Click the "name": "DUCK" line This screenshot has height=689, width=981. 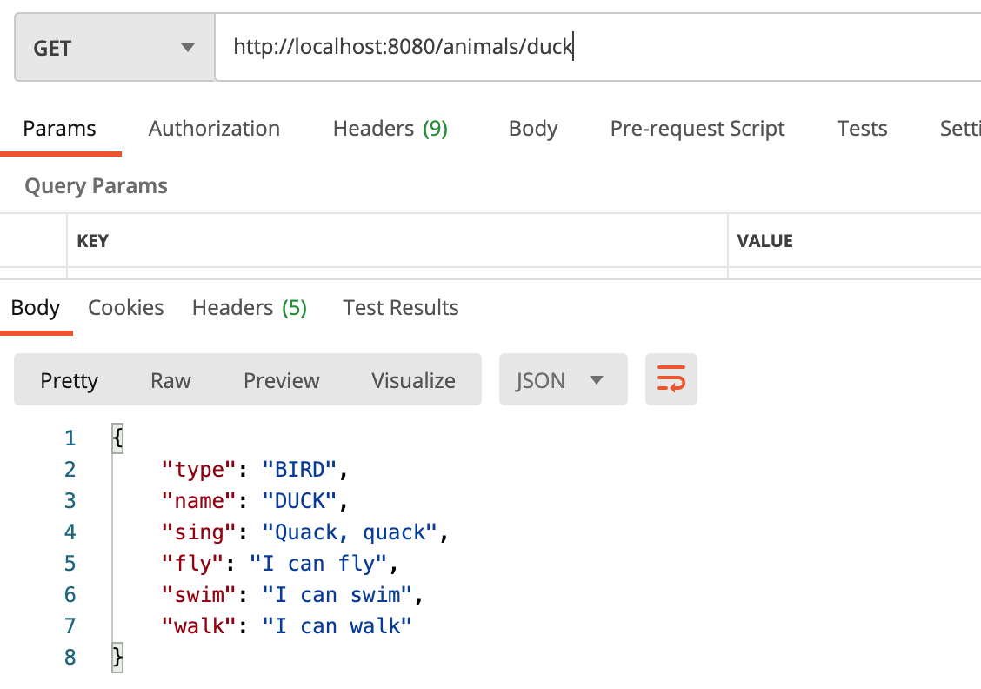click(x=255, y=500)
